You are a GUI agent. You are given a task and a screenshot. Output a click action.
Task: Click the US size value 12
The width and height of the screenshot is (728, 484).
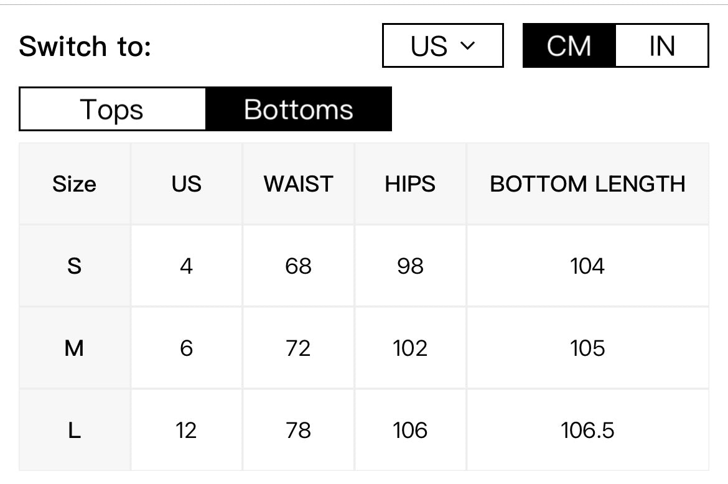click(186, 430)
